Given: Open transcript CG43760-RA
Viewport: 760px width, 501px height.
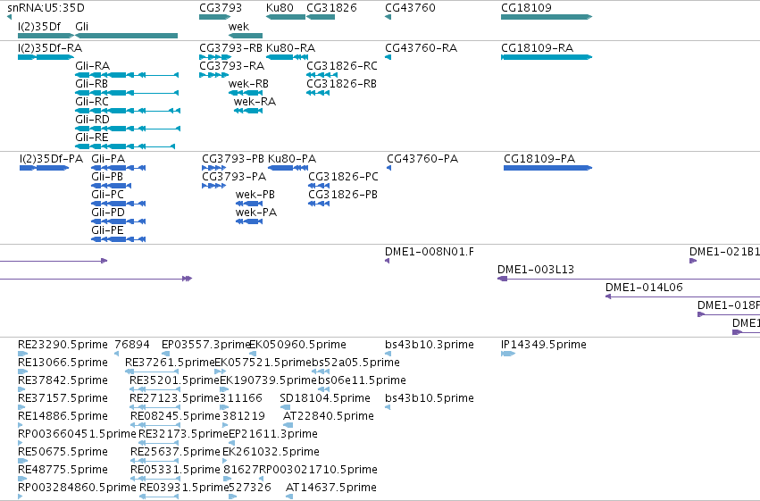Looking at the screenshot, I should pos(388,57).
